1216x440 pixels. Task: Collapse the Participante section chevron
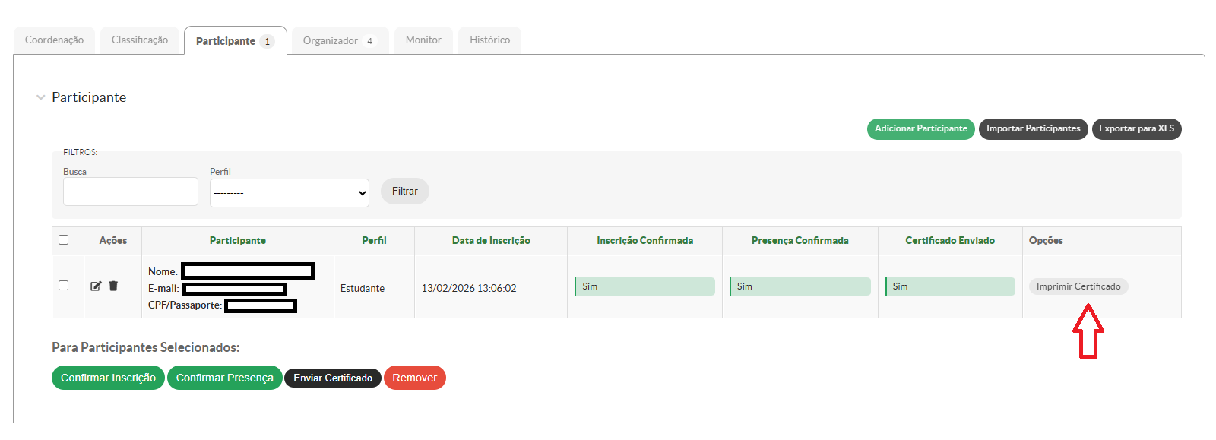coord(41,97)
